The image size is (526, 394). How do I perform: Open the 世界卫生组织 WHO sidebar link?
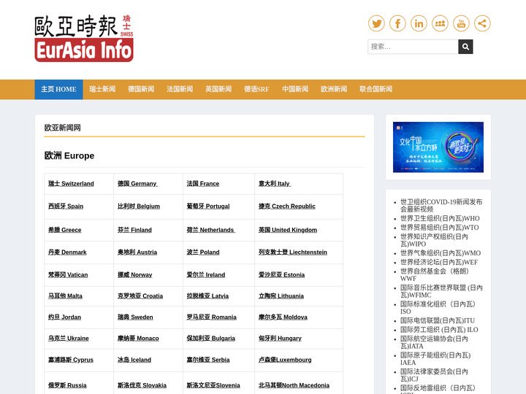point(440,218)
